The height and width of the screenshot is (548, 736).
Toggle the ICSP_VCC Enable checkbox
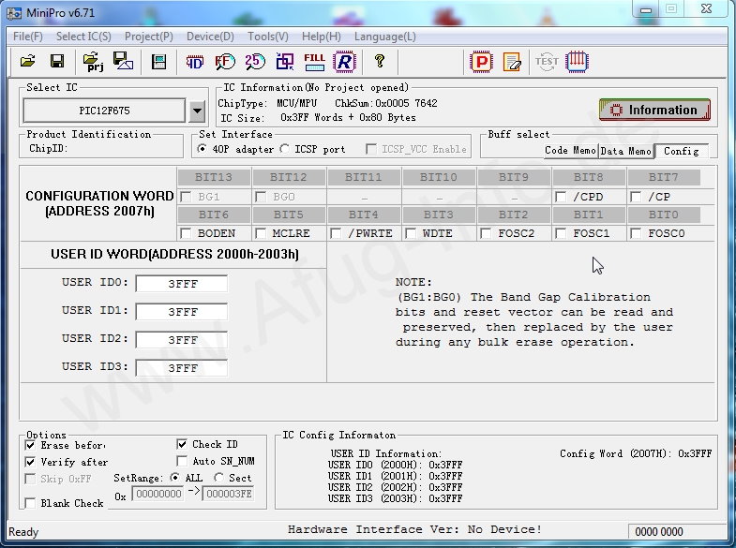coord(371,149)
